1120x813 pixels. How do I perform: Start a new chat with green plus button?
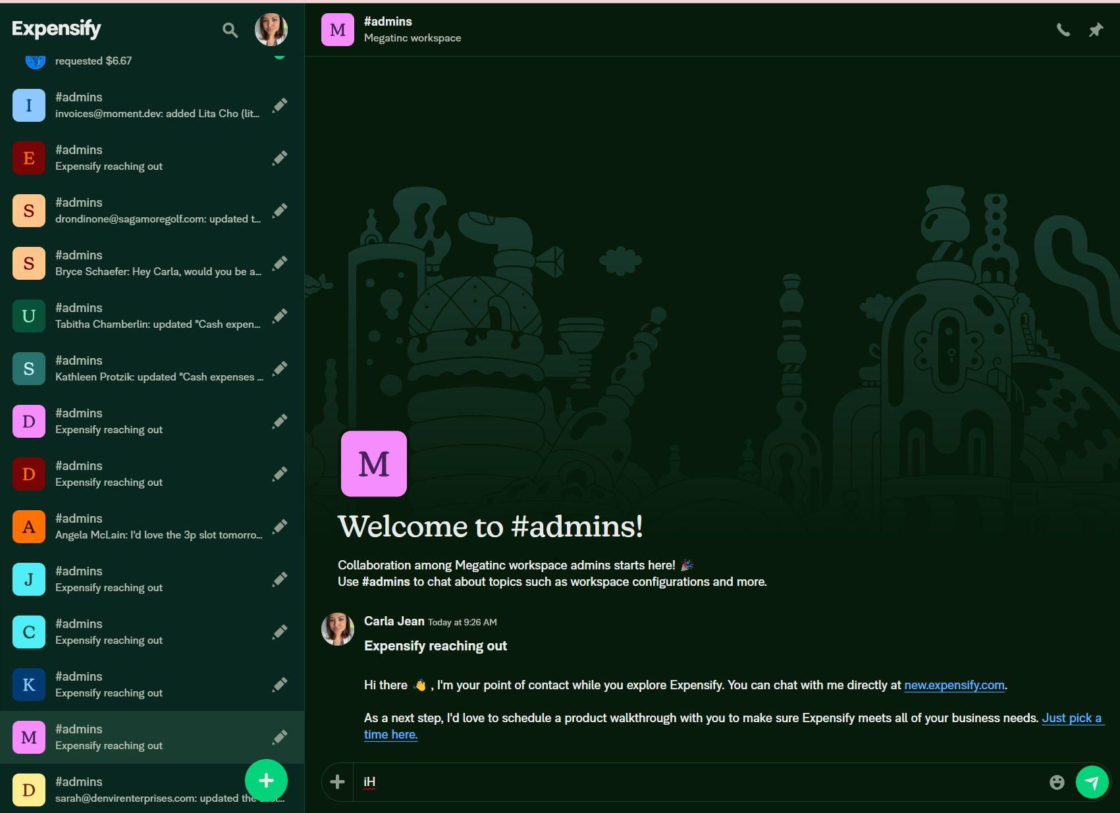click(x=266, y=780)
